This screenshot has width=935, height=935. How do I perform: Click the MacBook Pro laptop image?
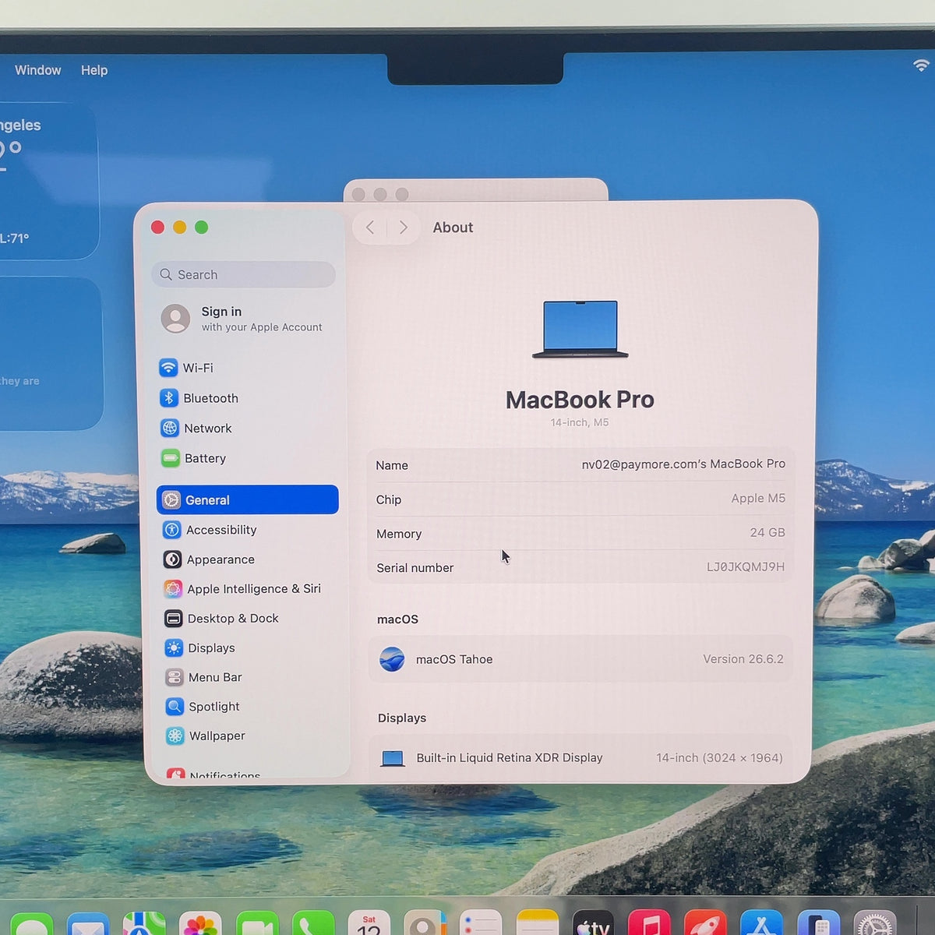[580, 330]
